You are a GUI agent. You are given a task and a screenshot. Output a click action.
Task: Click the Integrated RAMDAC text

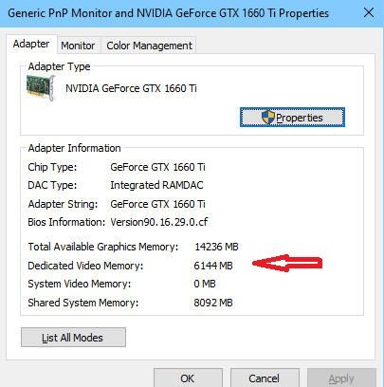tap(156, 185)
